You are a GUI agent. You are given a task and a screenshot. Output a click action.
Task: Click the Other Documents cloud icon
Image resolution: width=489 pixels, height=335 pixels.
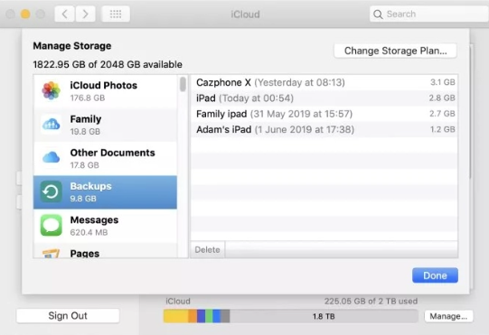(x=52, y=157)
